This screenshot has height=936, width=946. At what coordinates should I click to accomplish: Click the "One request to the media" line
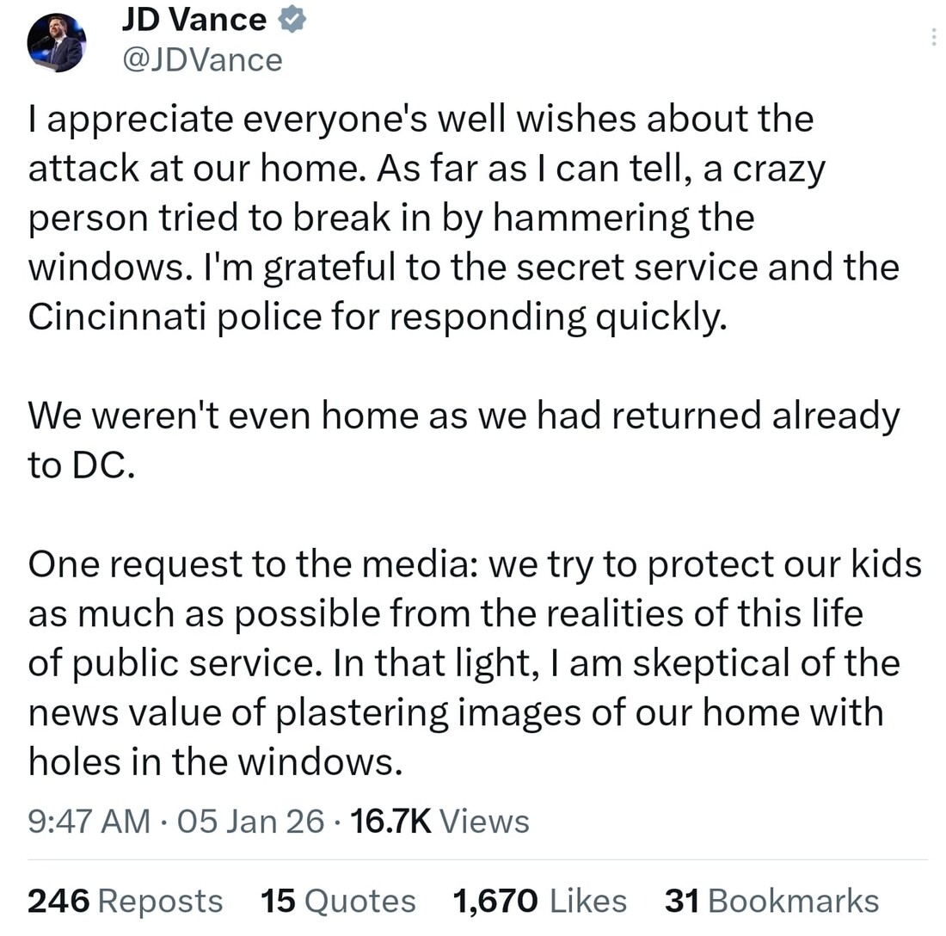[475, 564]
